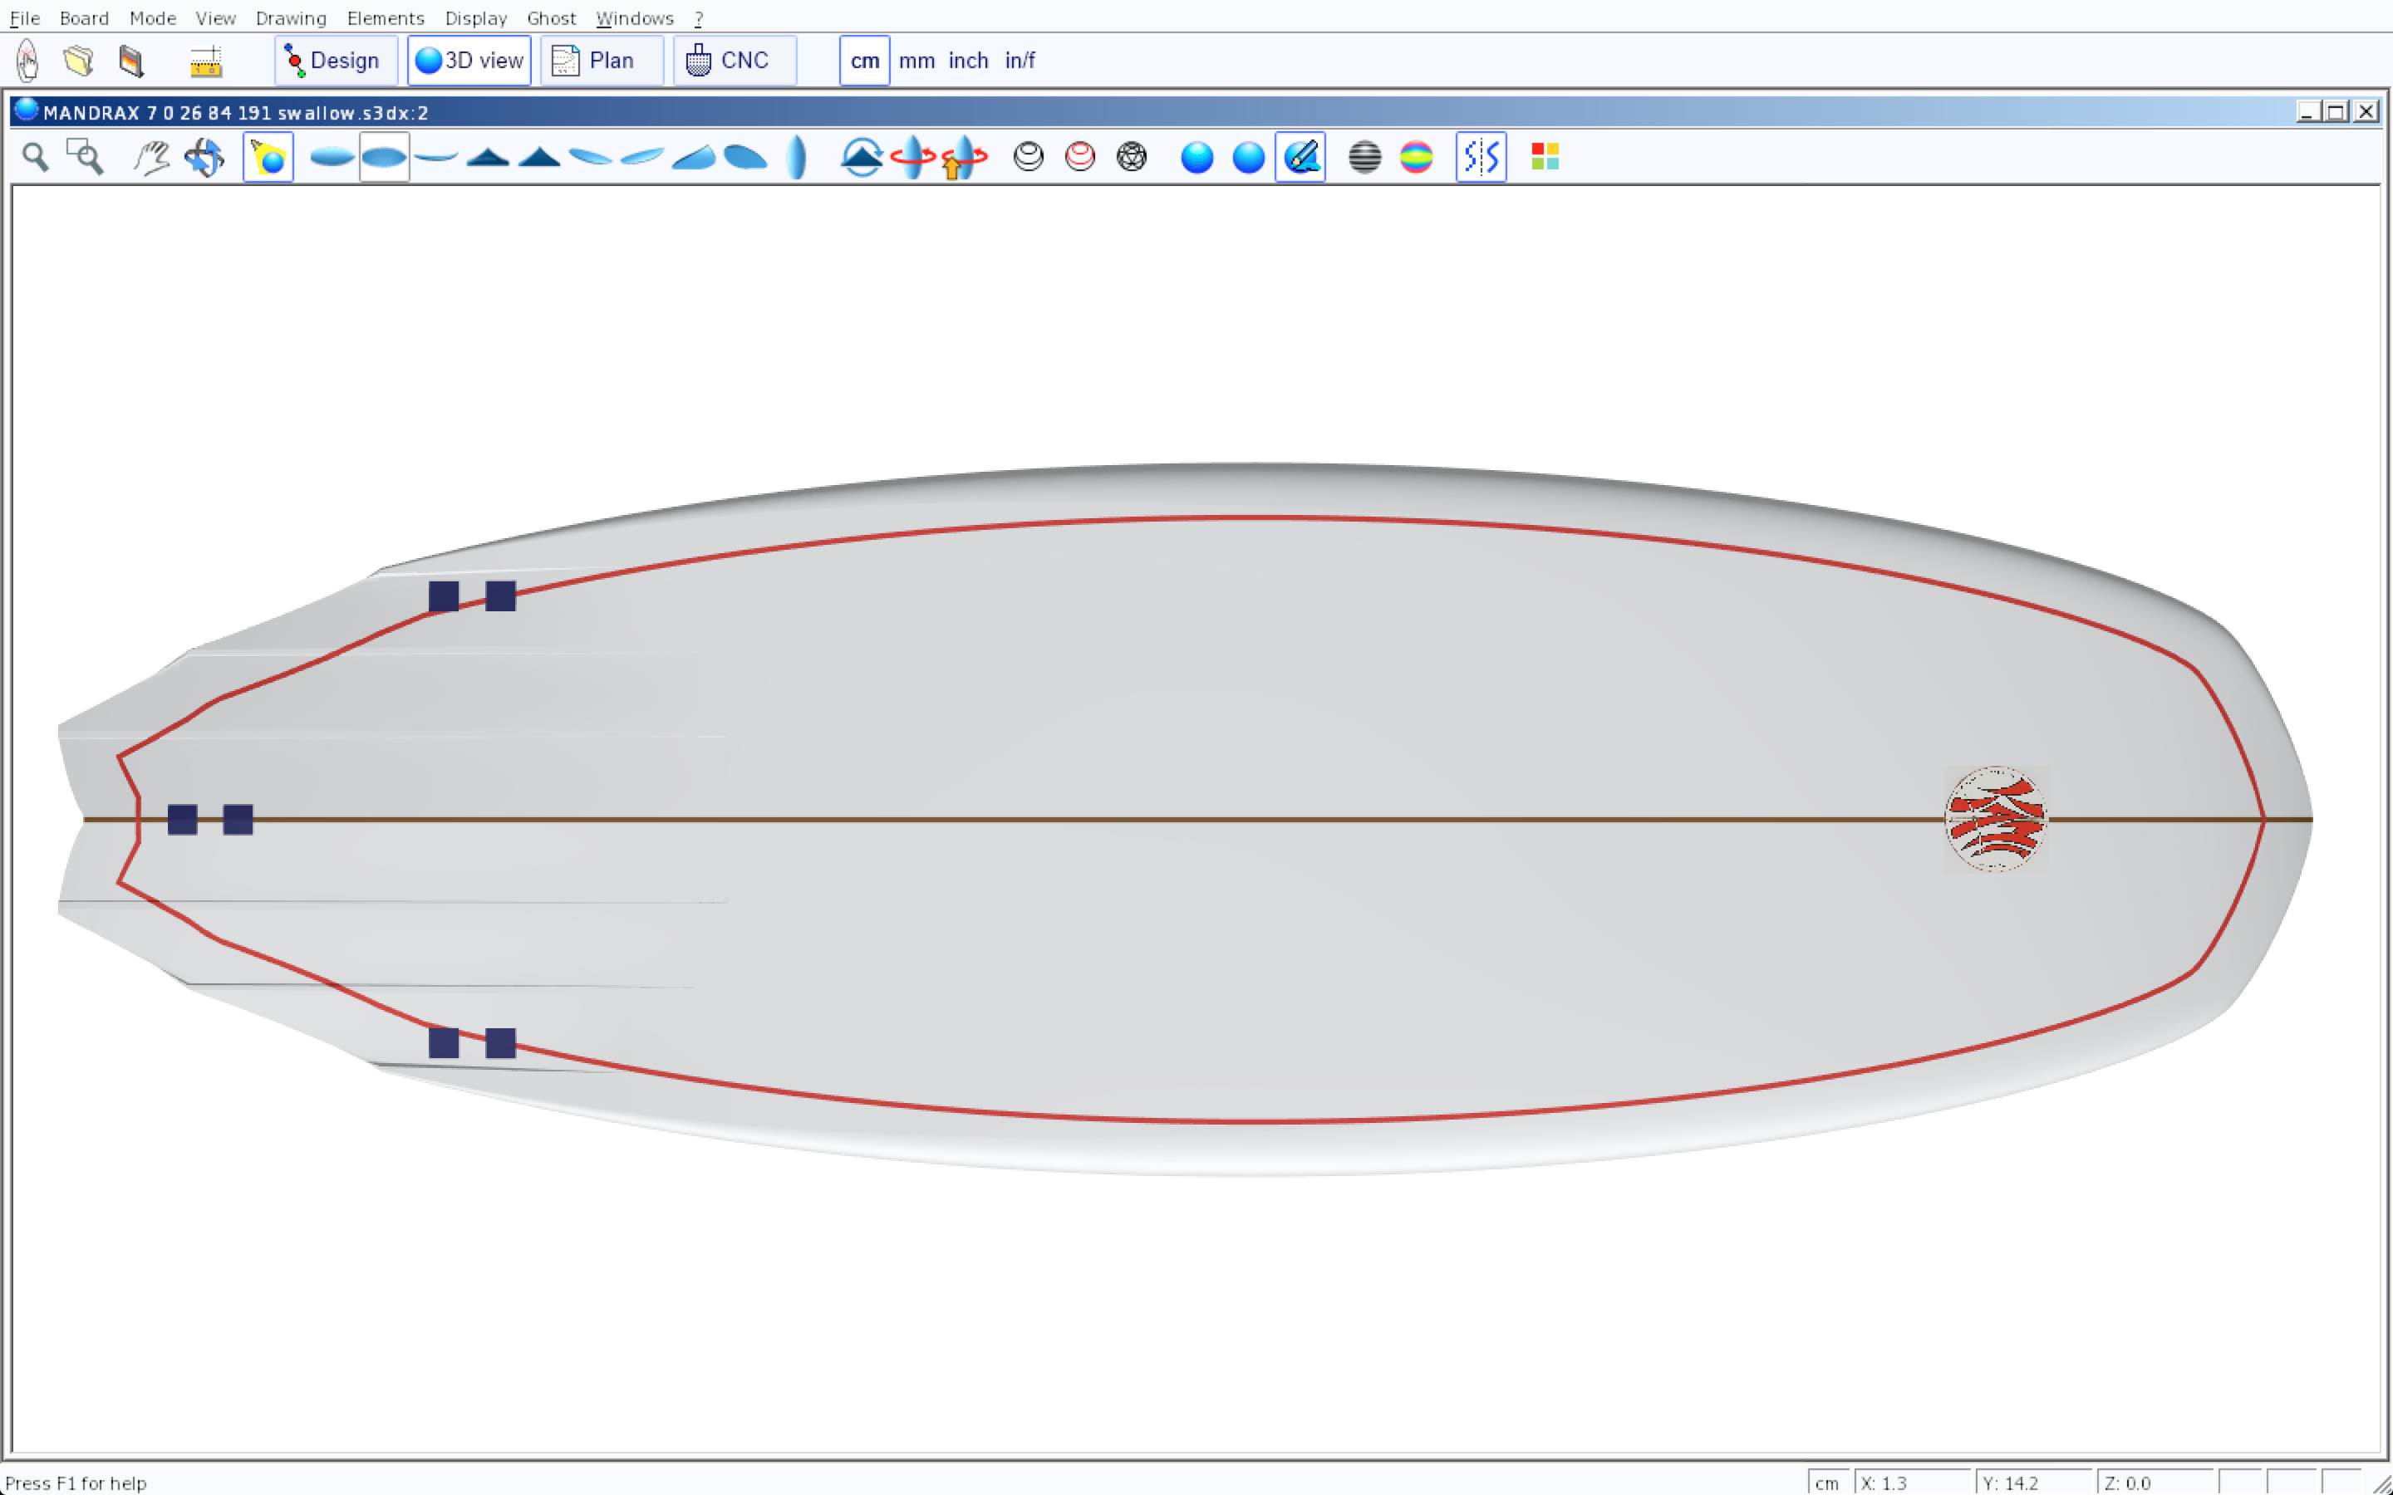The height and width of the screenshot is (1495, 2393).
Task: Select the zoom window rectangle tool
Action: (x=85, y=157)
